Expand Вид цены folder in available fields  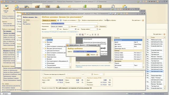(x=43, y=42)
